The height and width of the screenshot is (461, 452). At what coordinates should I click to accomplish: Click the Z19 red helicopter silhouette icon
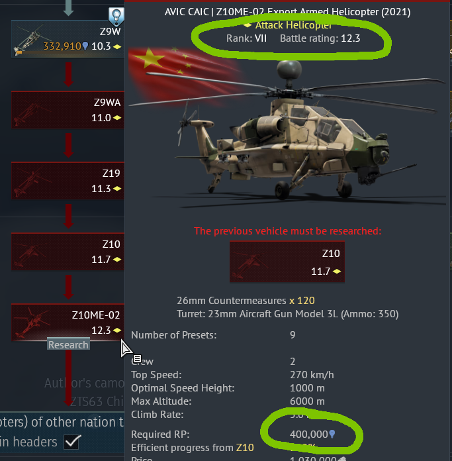[x=32, y=181]
